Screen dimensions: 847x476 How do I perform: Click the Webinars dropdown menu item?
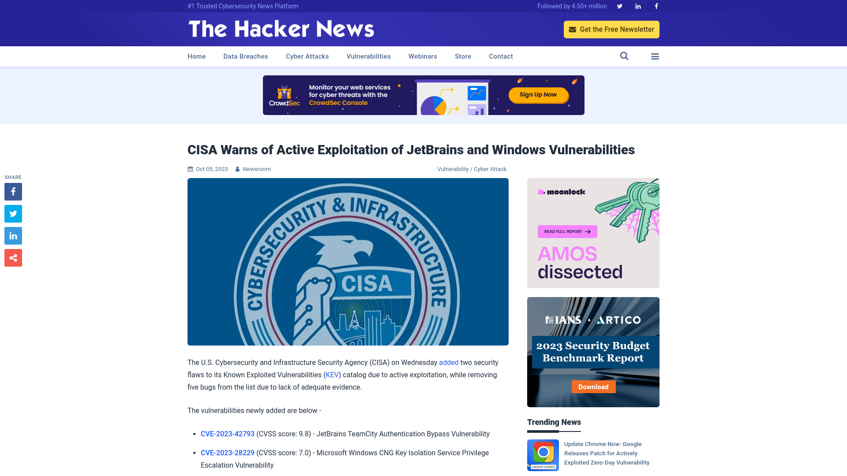(422, 56)
